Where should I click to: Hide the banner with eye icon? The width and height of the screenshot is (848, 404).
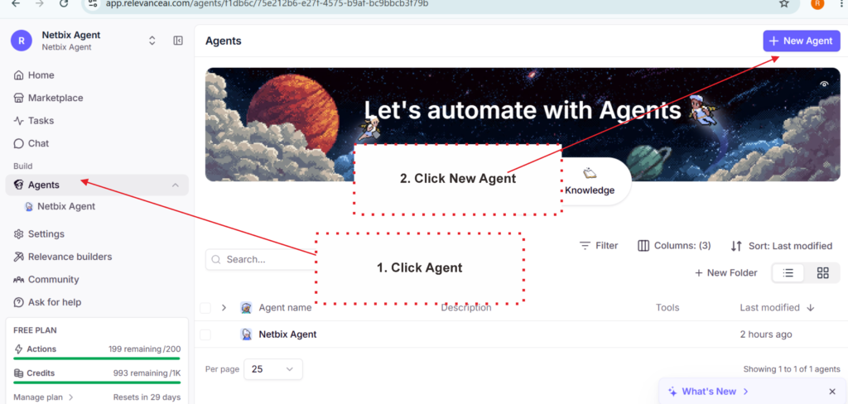click(824, 84)
